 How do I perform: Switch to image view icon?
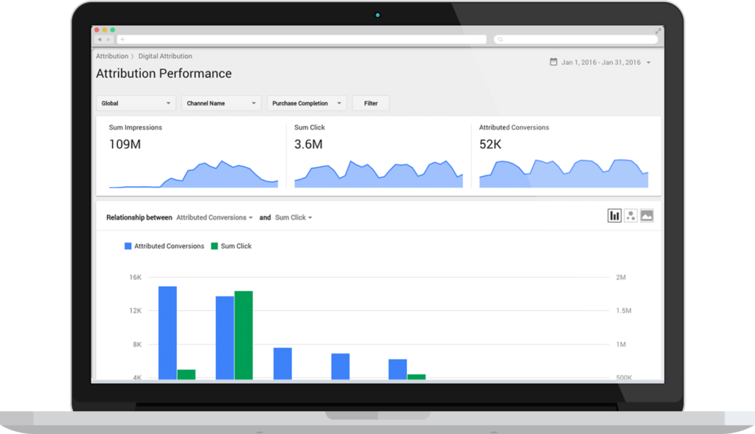click(647, 216)
